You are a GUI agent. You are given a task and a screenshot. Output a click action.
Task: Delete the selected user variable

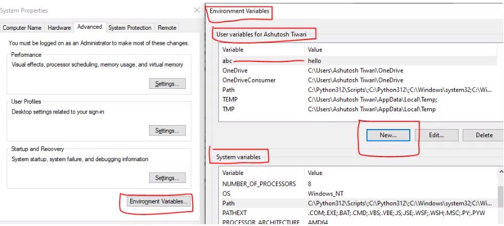(484, 135)
